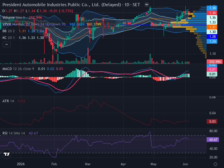Open the TradingView logo link
This screenshot has height=168, width=224.
pos(6,154)
